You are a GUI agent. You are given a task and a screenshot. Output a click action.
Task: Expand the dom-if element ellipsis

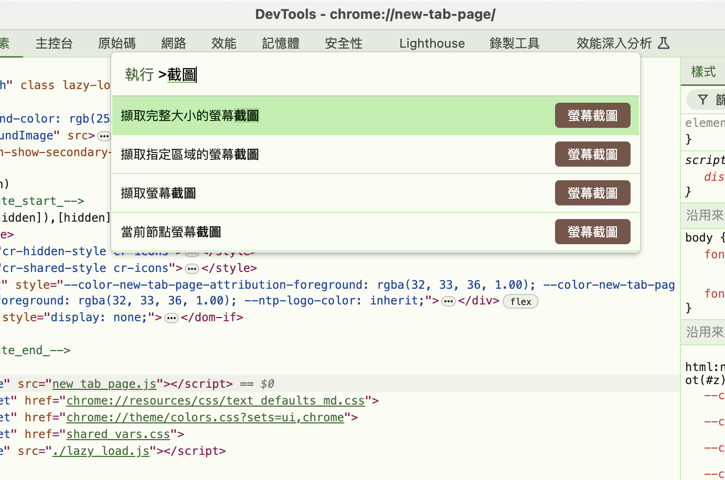172,318
